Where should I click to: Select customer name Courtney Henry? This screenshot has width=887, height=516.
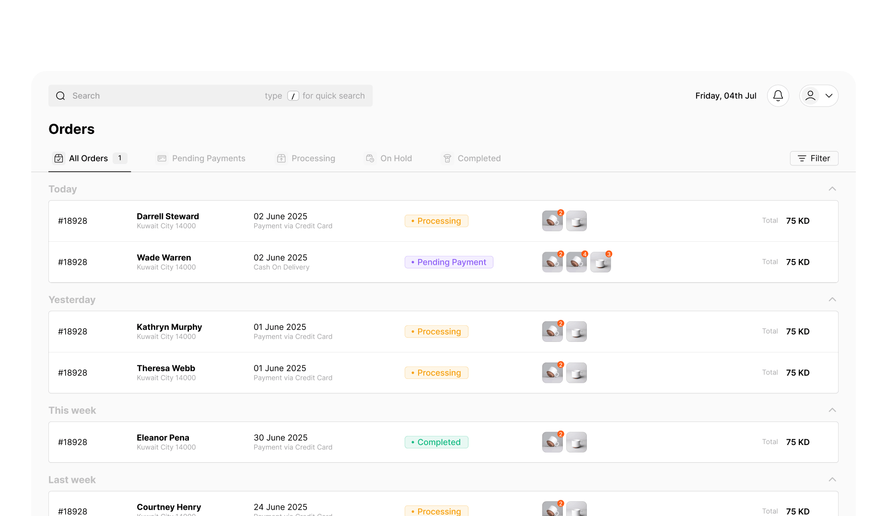(169, 507)
